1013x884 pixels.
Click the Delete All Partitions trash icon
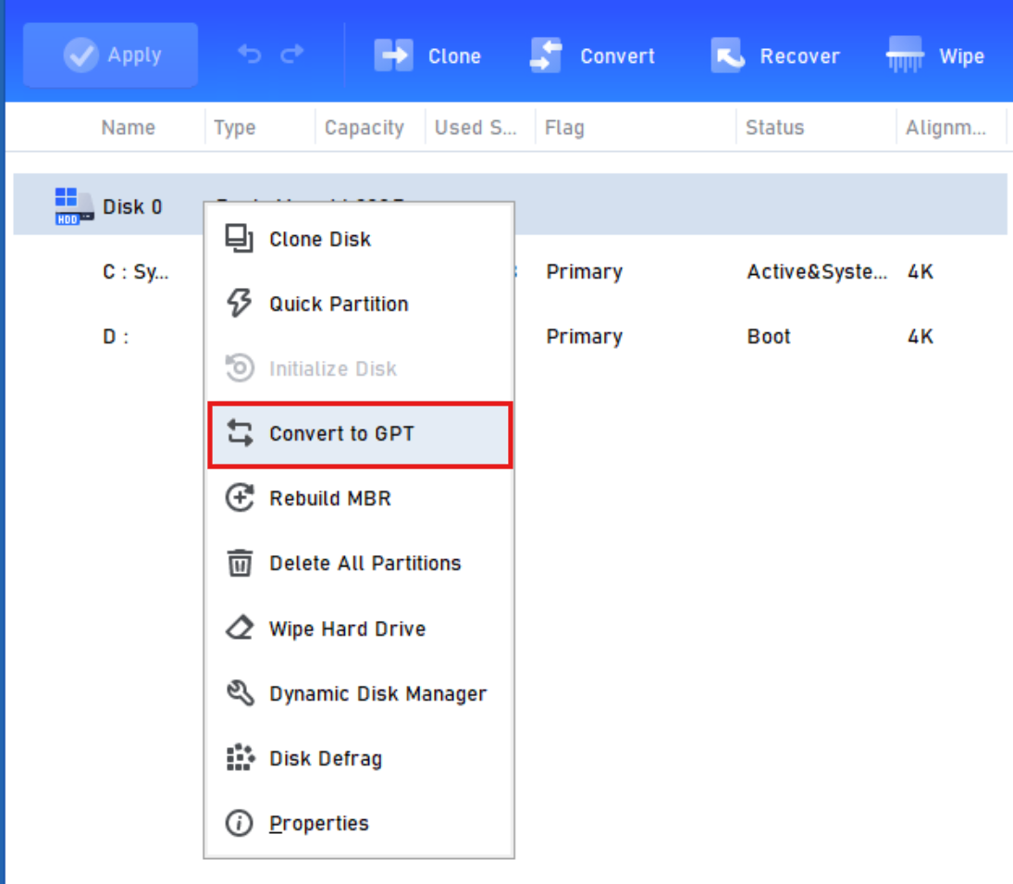tap(240, 563)
